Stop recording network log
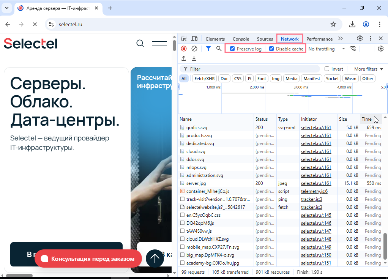 point(184,49)
